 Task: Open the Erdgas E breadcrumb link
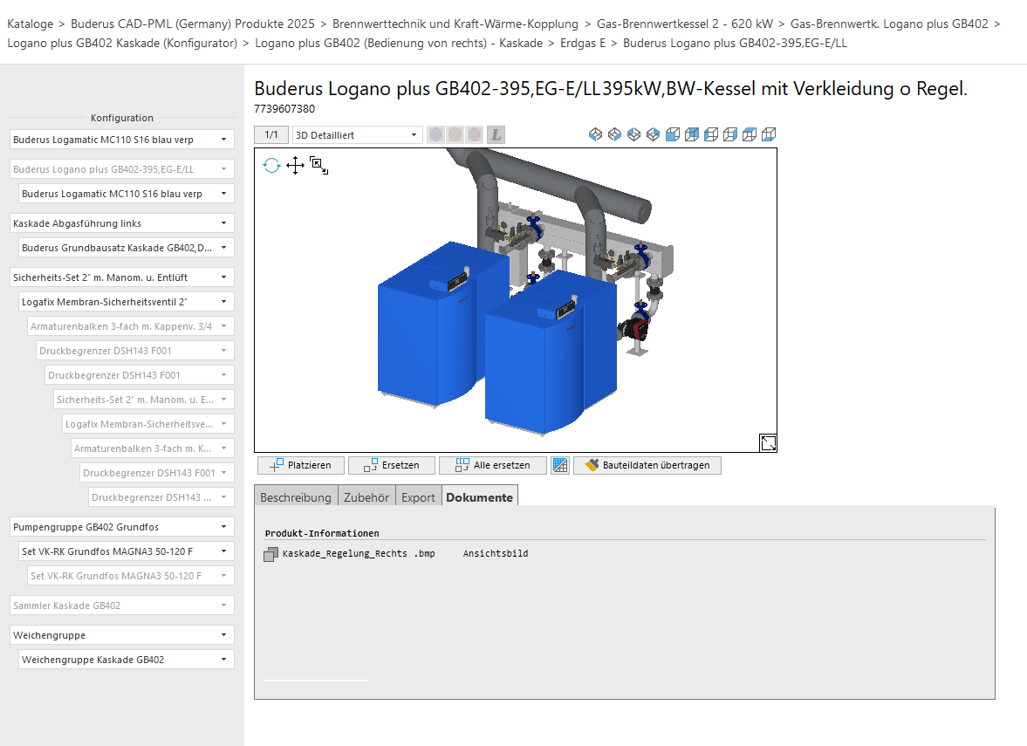[583, 44]
